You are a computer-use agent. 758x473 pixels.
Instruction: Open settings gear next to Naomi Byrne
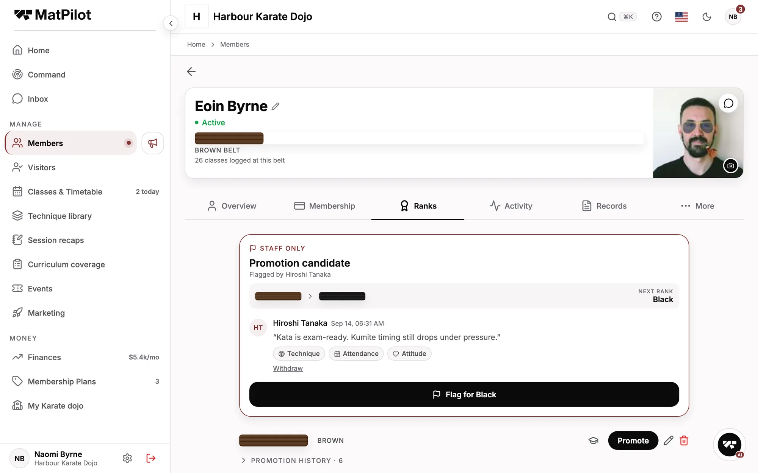[127, 458]
